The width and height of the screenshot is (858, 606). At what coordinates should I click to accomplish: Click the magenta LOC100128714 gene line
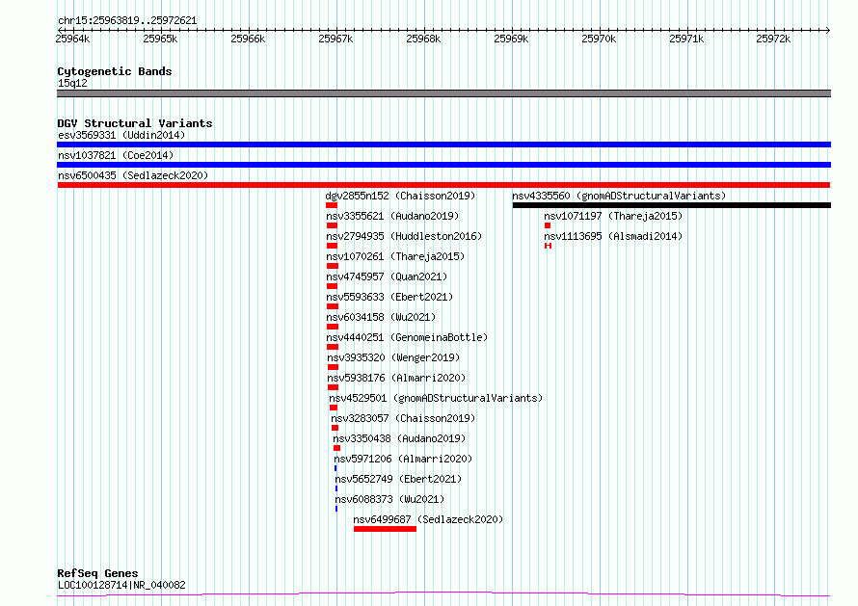(443, 594)
